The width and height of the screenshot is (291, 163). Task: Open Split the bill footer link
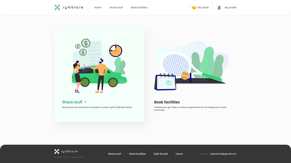[x=160, y=154]
